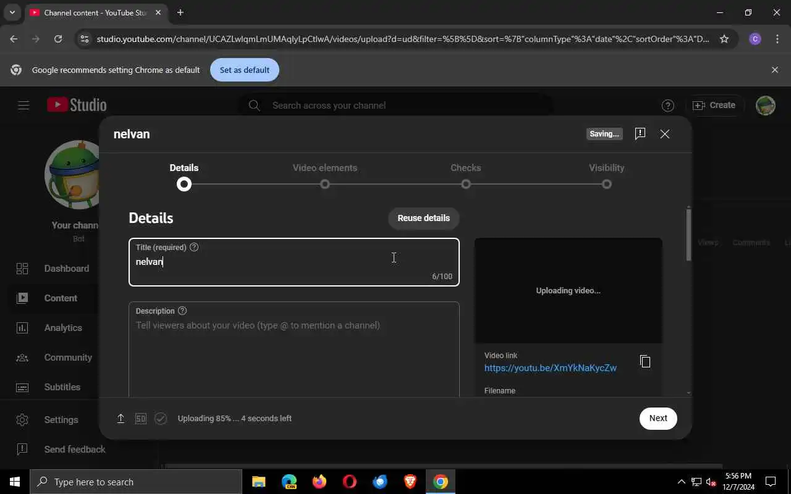This screenshot has height=494, width=791.
Task: Close the nelvan upload dialog
Action: [x=664, y=134]
